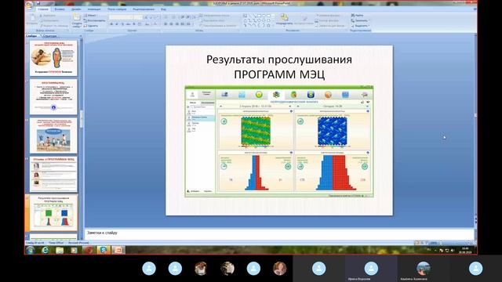Click the Удалить slide button
The image size is (502, 282).
pos(91,26)
